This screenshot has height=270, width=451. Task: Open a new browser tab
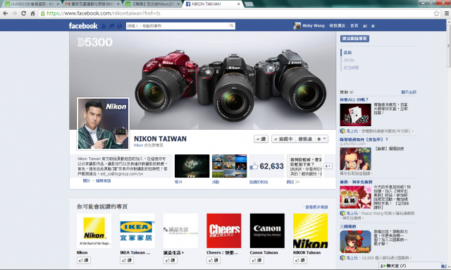click(x=249, y=4)
